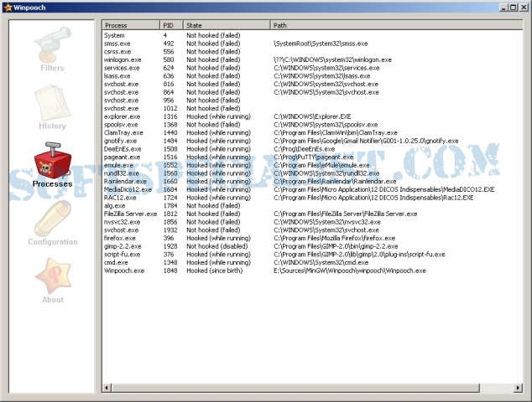Select the rundll32.exe process row
Viewport: 532px width, 402px height.
coord(312,173)
